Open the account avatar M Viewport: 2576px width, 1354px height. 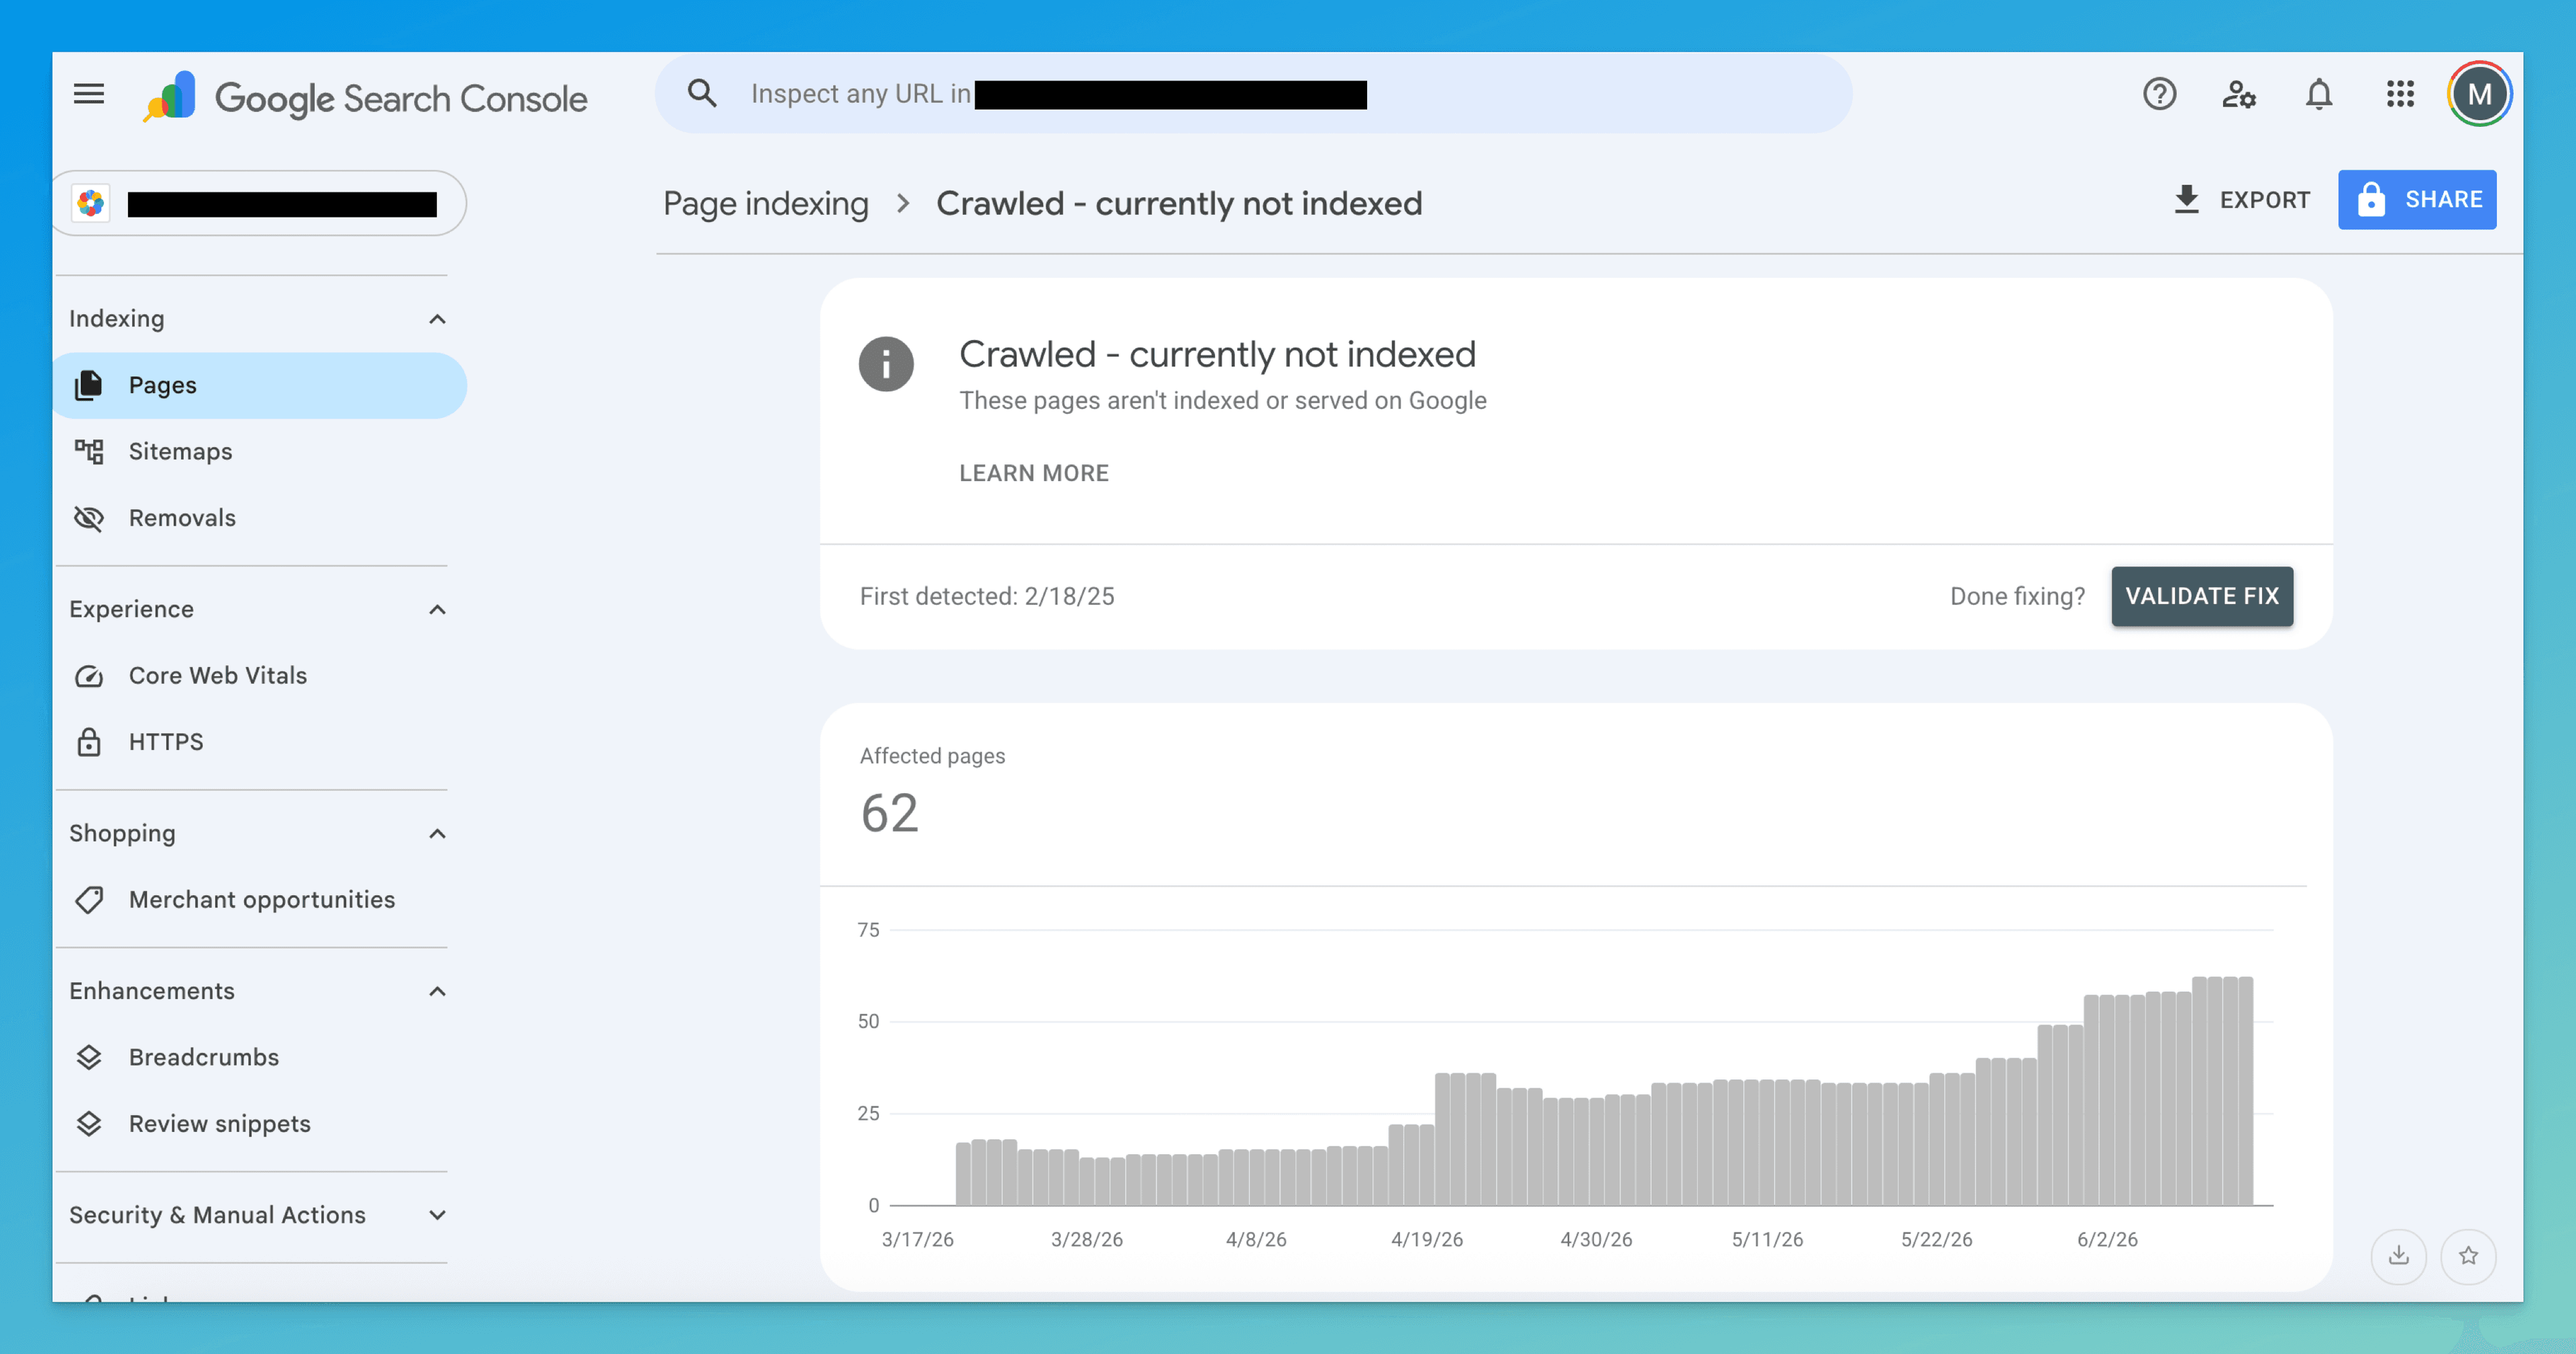click(x=2479, y=94)
